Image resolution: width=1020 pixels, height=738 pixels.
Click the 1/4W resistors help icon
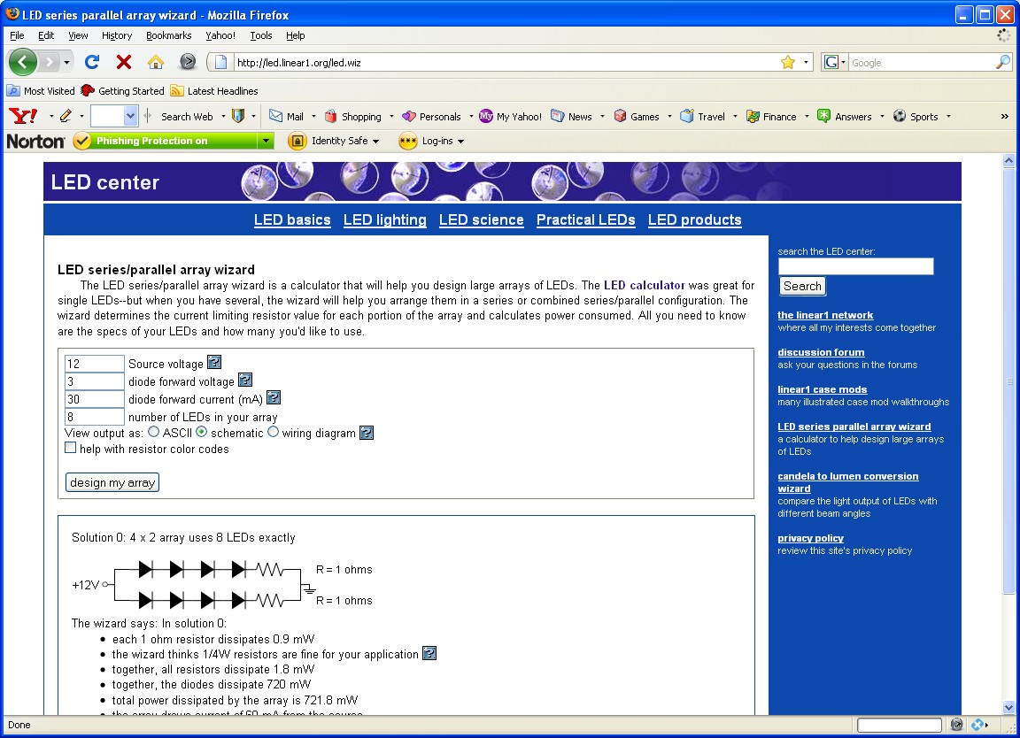tap(429, 653)
